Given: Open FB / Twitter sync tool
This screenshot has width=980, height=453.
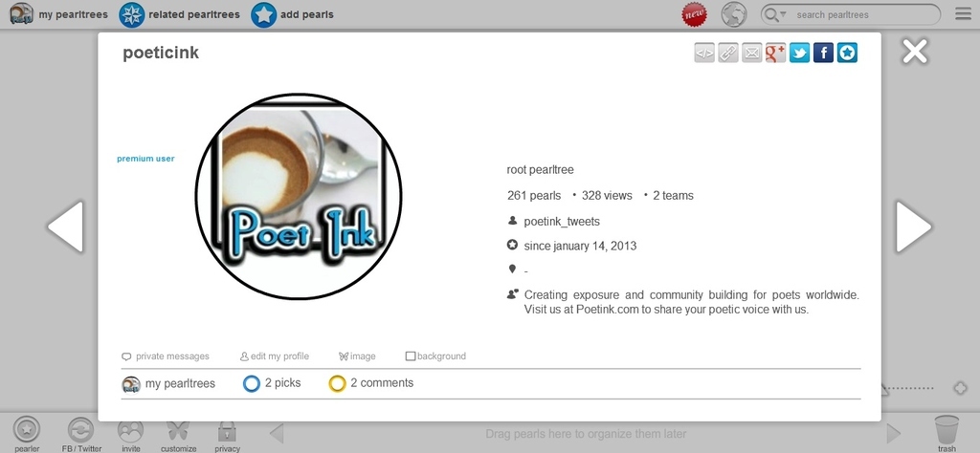Looking at the screenshot, I should pos(81,435).
